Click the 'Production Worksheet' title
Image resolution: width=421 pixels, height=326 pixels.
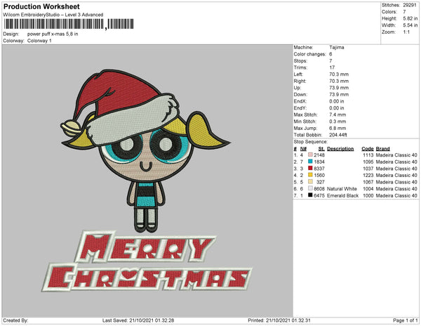point(41,6)
